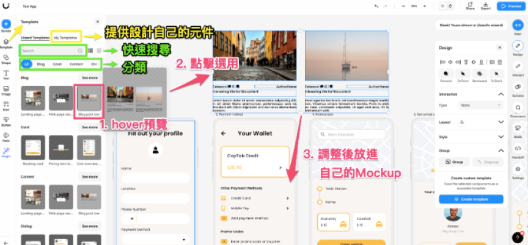This screenshot has width=528, height=245.
Task: Close the Template panel
Action: click(x=98, y=22)
